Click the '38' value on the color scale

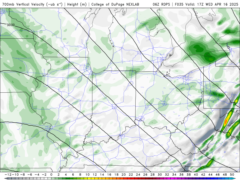tap(189, 175)
